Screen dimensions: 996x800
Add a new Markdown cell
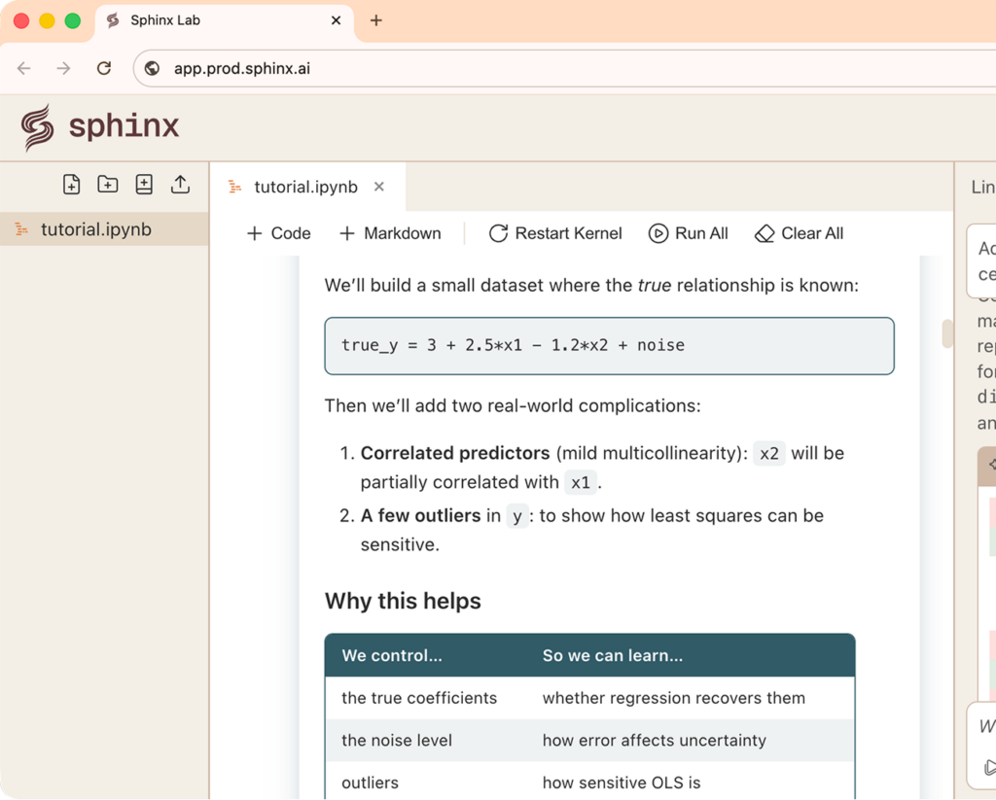coord(390,233)
